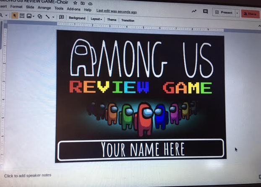Open the Add-ons menu
Screen dimensions: 261x187
point(73,9)
